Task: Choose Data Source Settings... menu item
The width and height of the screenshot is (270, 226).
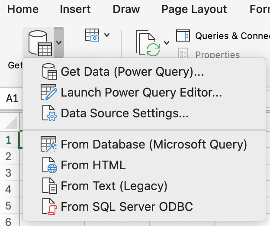Action: 144,113
